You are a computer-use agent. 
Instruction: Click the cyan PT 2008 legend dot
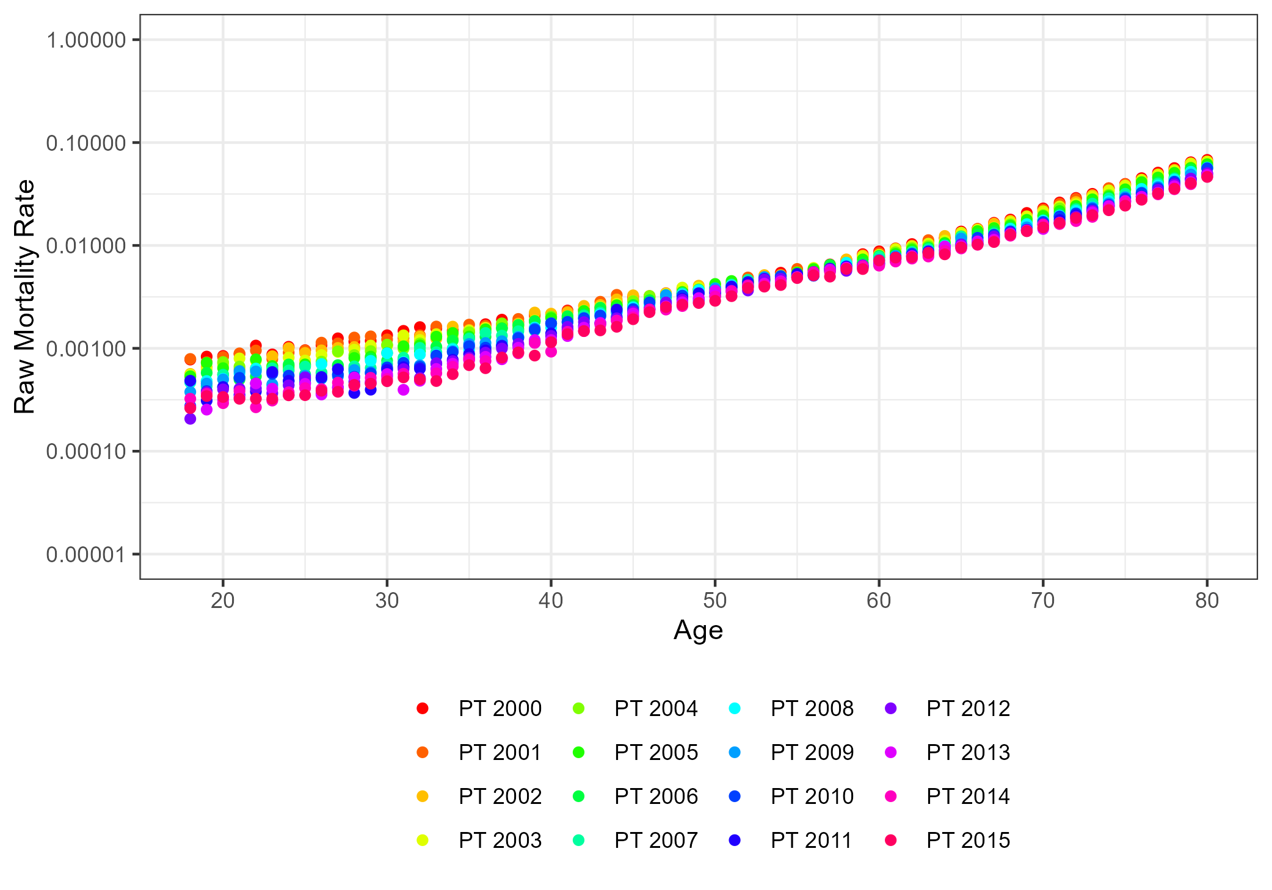(x=735, y=708)
